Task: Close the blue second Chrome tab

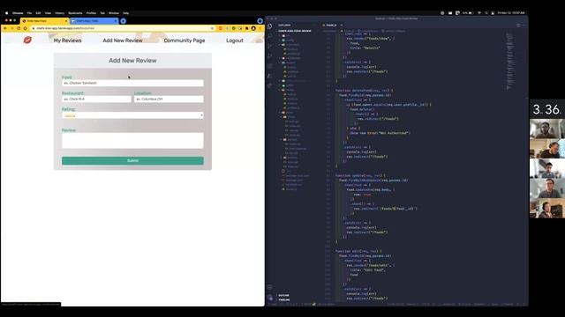Action: coord(115,21)
